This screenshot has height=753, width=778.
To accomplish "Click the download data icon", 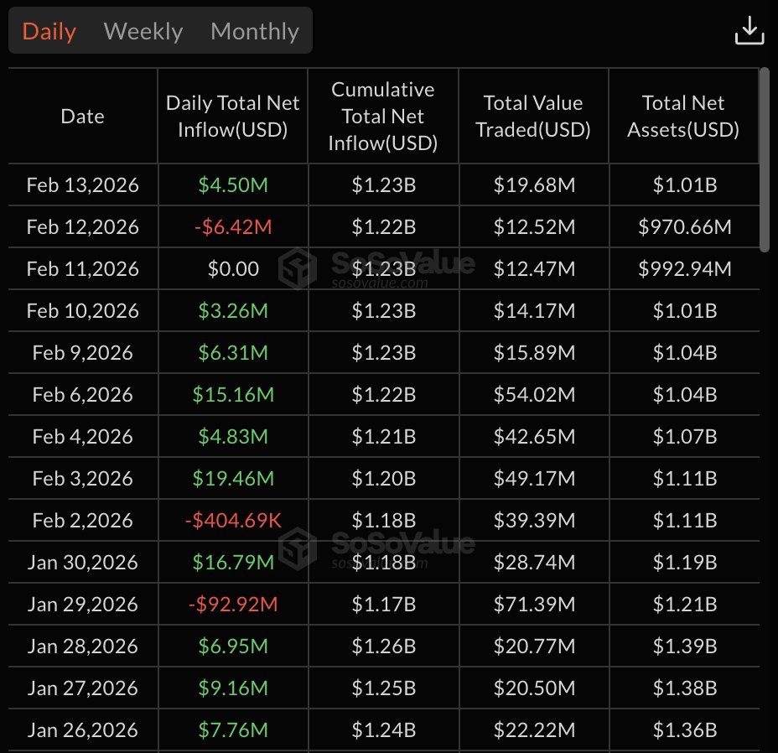I will tap(749, 31).
